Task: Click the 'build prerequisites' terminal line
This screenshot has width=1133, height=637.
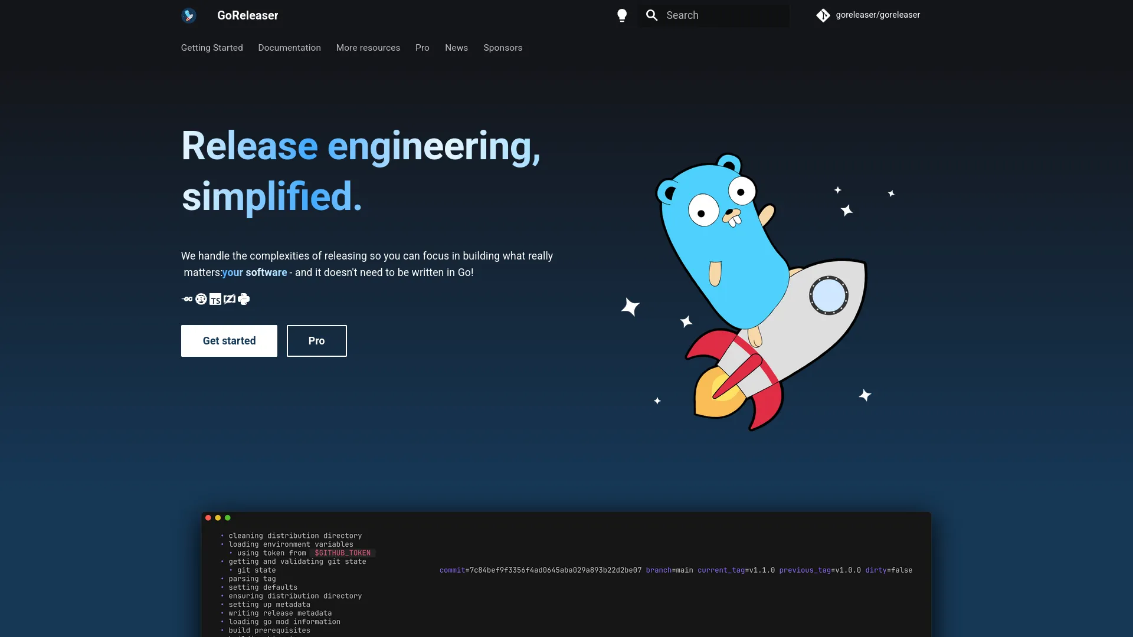Action: (270, 631)
